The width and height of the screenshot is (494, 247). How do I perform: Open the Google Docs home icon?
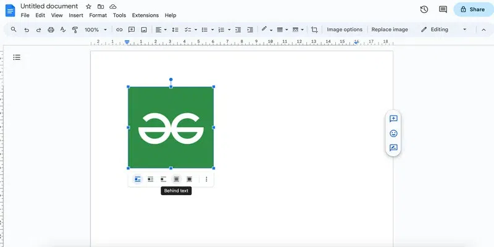10,10
